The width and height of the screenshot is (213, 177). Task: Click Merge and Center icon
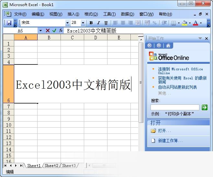[x=138, y=23]
